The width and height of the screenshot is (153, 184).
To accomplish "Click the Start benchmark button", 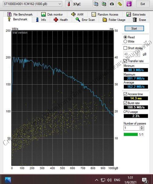I will pos(134,29).
